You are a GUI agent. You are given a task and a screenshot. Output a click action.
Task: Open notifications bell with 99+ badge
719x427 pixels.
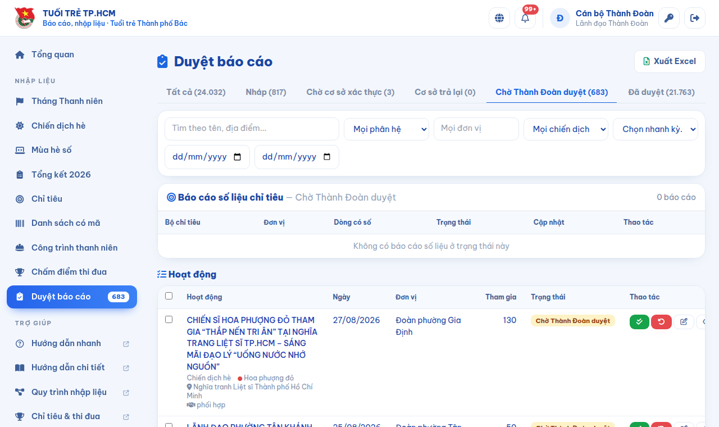(525, 18)
